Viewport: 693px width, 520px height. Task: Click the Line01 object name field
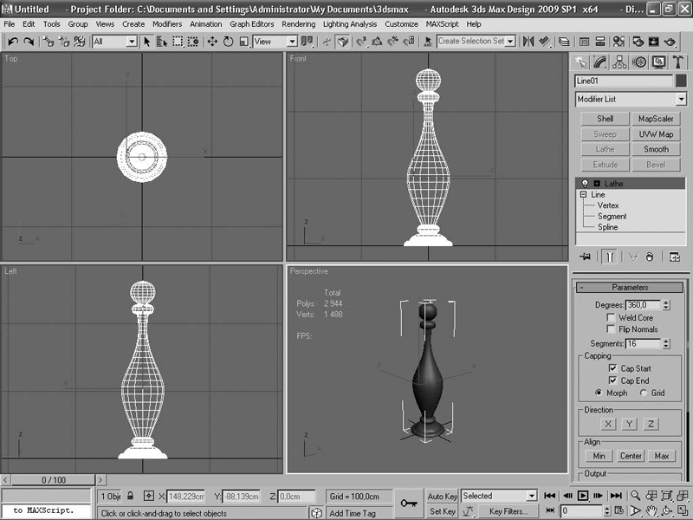coord(623,81)
